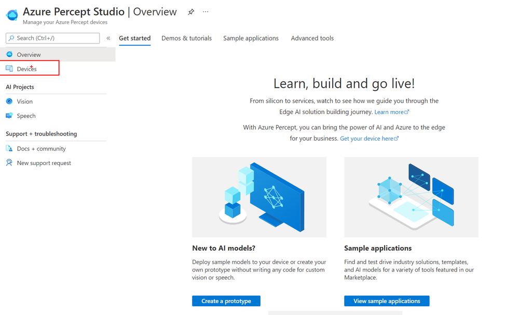Switch to the Get started tab
Image resolution: width=518 pixels, height=315 pixels.
pyautogui.click(x=135, y=38)
